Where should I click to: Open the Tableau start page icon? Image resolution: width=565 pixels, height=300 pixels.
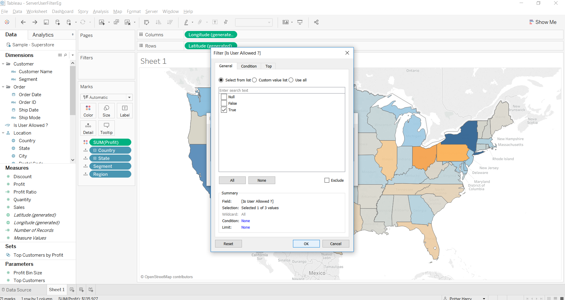pyautogui.click(x=7, y=22)
